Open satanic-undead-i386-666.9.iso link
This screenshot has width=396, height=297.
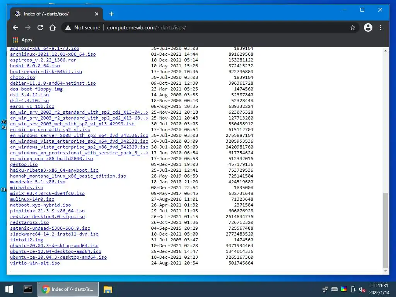tap(50, 228)
